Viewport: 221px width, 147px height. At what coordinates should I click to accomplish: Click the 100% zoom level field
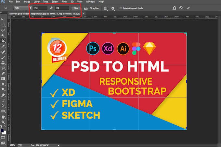(12, 145)
